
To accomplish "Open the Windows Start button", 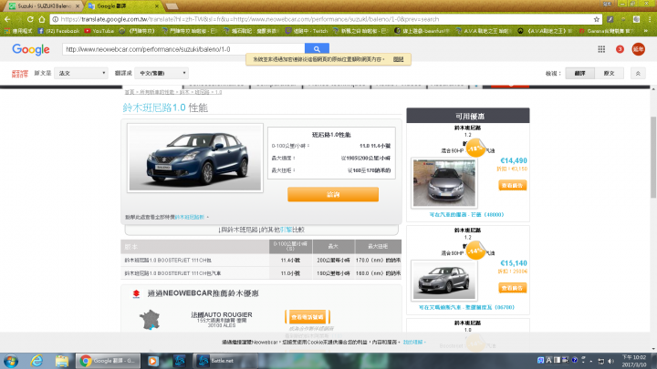I will 10,361.
